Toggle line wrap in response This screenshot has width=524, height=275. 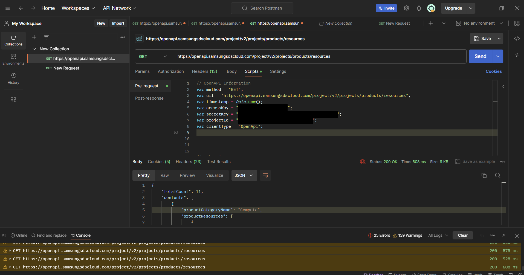(x=265, y=175)
